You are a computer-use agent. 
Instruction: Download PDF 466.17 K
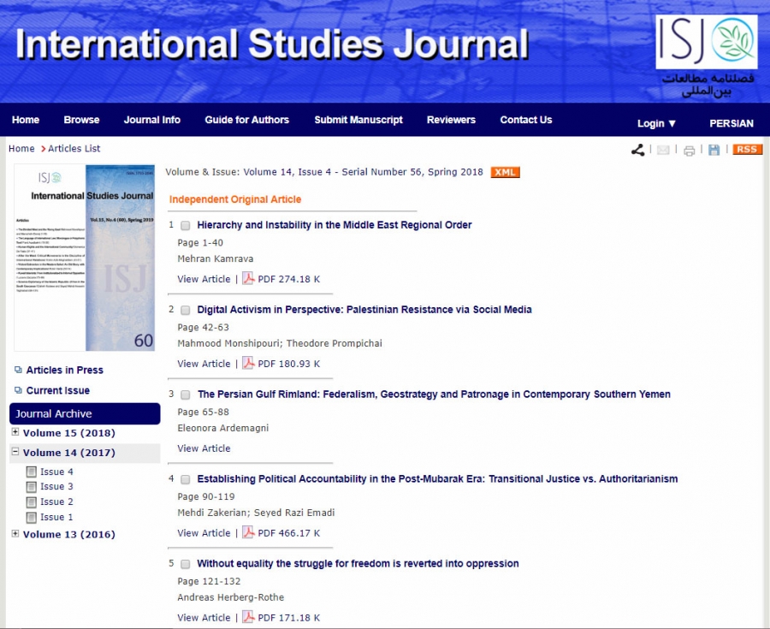289,533
